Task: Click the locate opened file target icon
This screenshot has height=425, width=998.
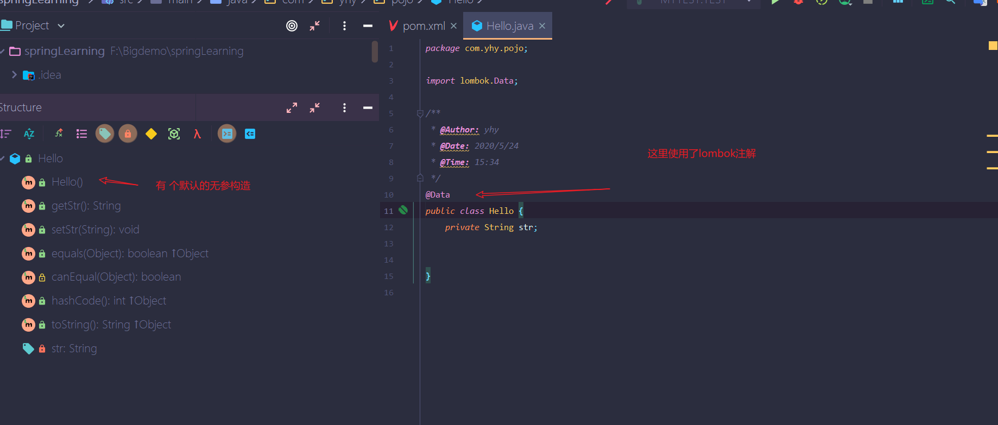Action: (x=292, y=26)
